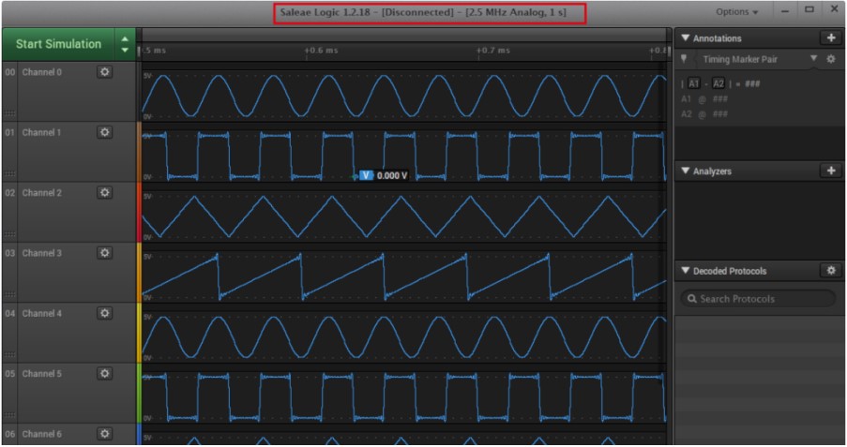Open Channel 1 settings gear

point(105,133)
